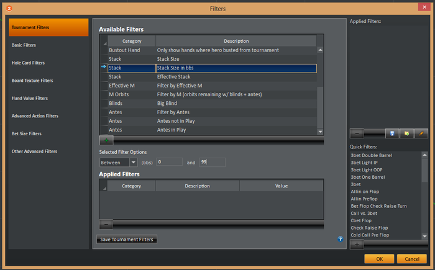Open the Between comparison dropdown
The width and height of the screenshot is (435, 270).
[x=134, y=162]
